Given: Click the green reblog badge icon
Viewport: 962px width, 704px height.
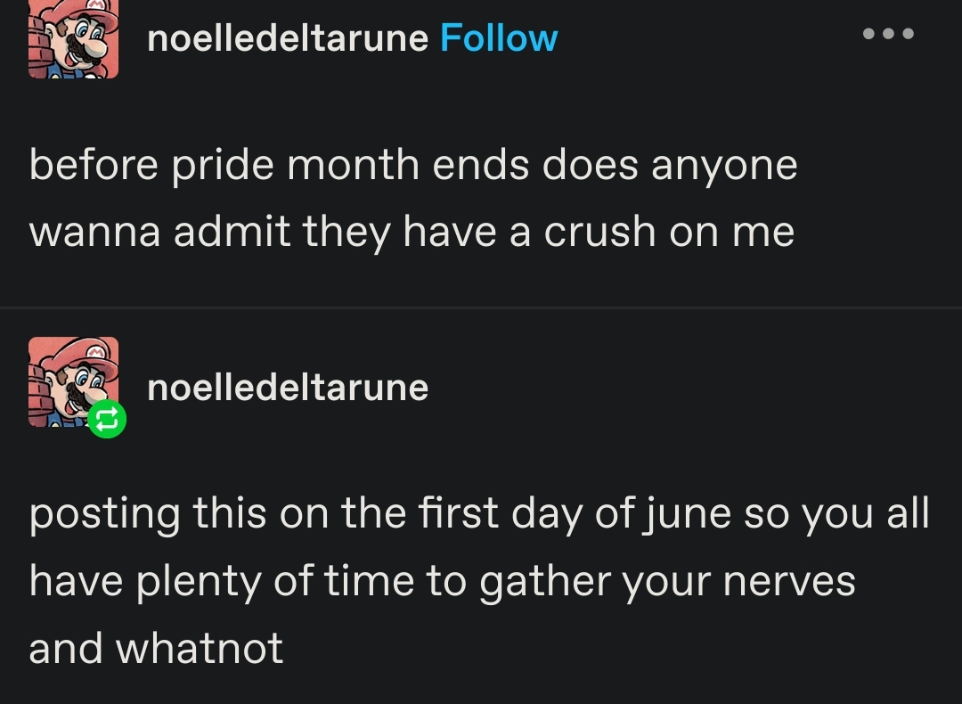Looking at the screenshot, I should click(107, 421).
